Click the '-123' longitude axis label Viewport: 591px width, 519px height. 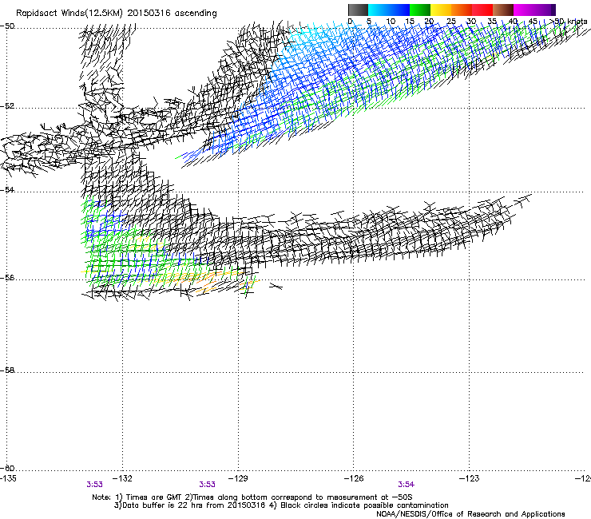[x=470, y=478]
